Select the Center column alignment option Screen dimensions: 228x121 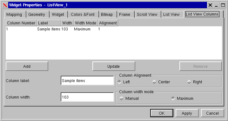tap(161, 82)
